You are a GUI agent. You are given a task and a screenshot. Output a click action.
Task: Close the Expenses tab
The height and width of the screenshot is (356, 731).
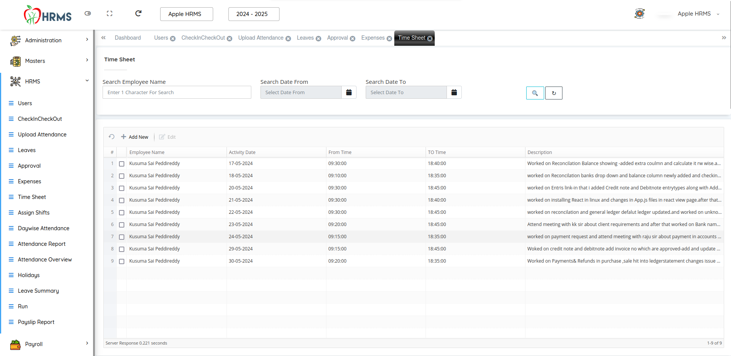point(389,38)
